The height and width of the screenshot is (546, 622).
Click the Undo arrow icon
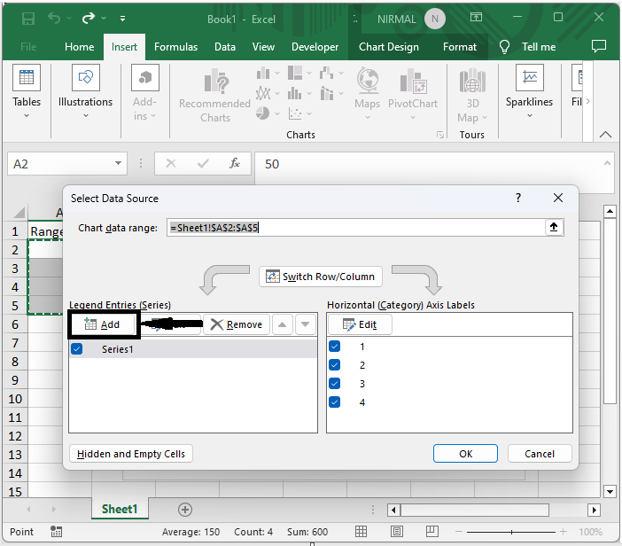54,19
